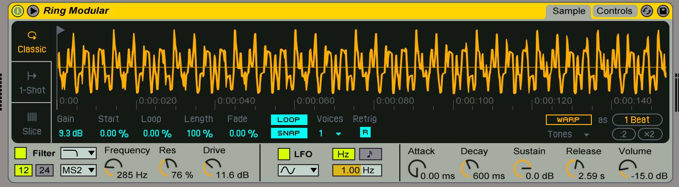The width and height of the screenshot is (679, 187).
Task: Open the filter type dropdown
Action: [79, 153]
